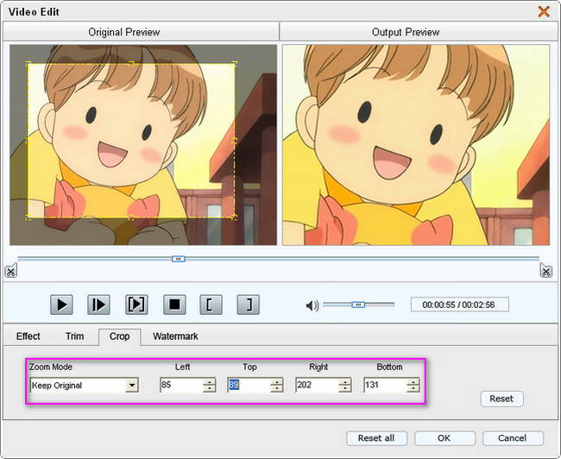Select the Crop tab
This screenshot has height=459, width=561.
[119, 336]
